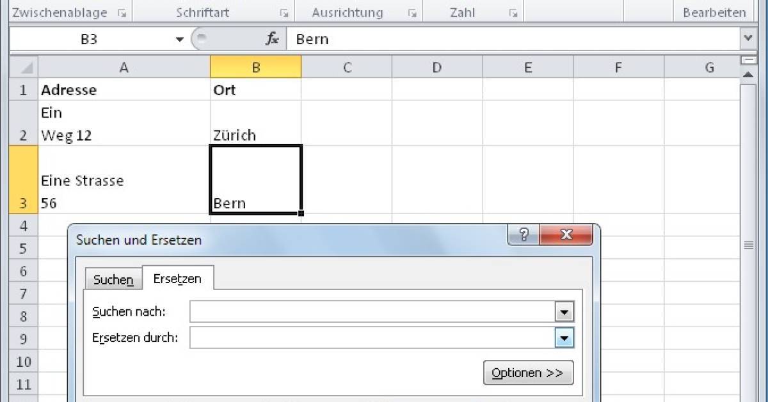
Task: Select the Ersetzen tab
Action: point(177,279)
